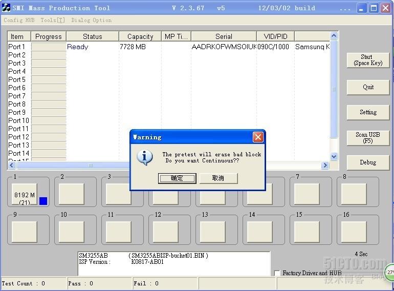Open the Setting button
394x291 pixels.
(x=368, y=112)
